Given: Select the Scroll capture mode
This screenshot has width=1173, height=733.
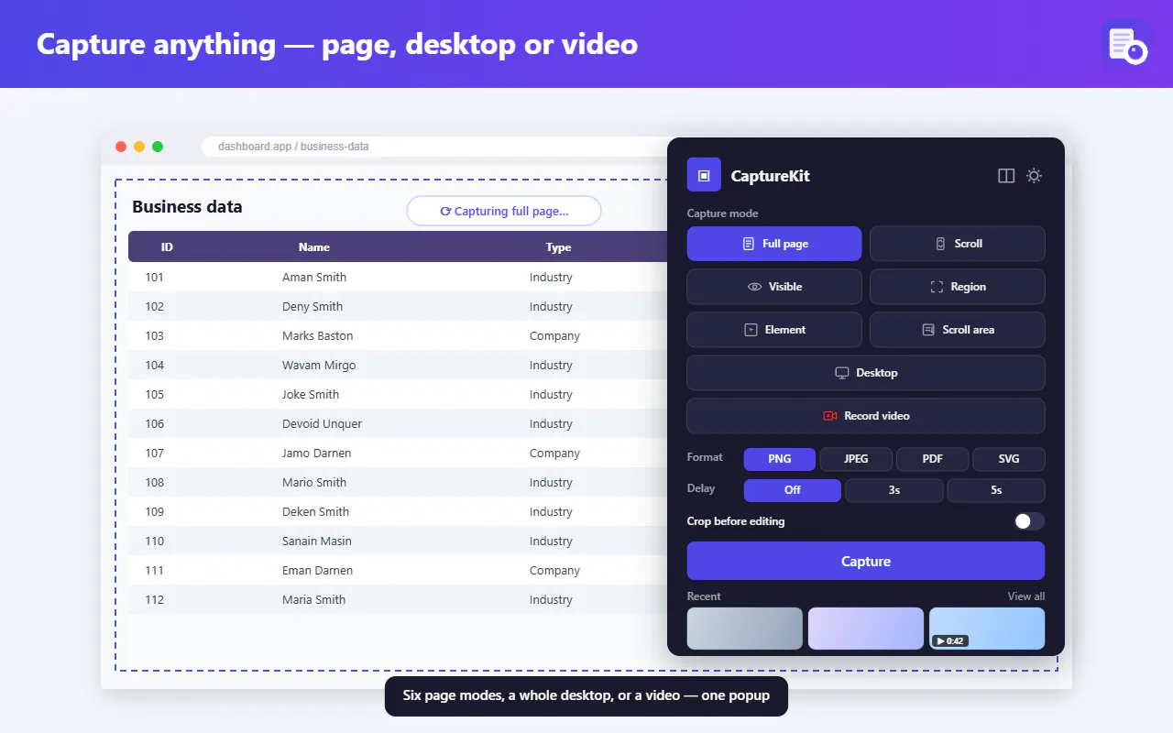Looking at the screenshot, I should point(957,244).
